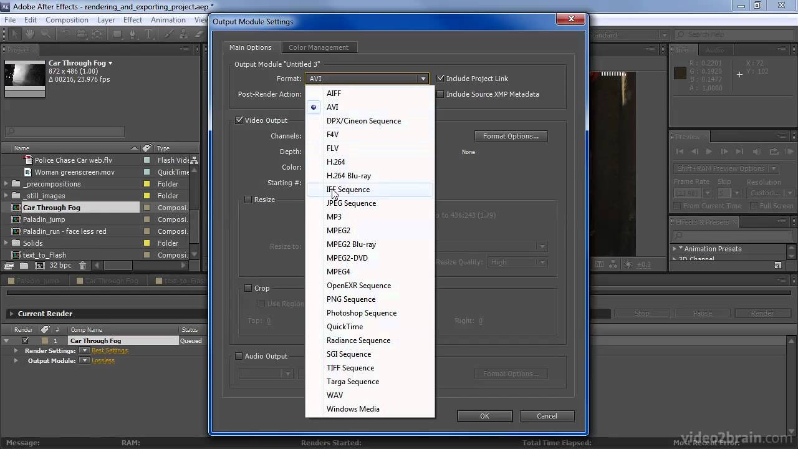The image size is (798, 449).
Task: Select the Zoom magnifier tool
Action: 45,34
